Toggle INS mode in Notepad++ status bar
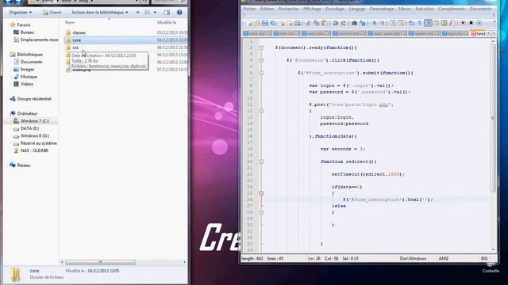 pyautogui.click(x=484, y=259)
